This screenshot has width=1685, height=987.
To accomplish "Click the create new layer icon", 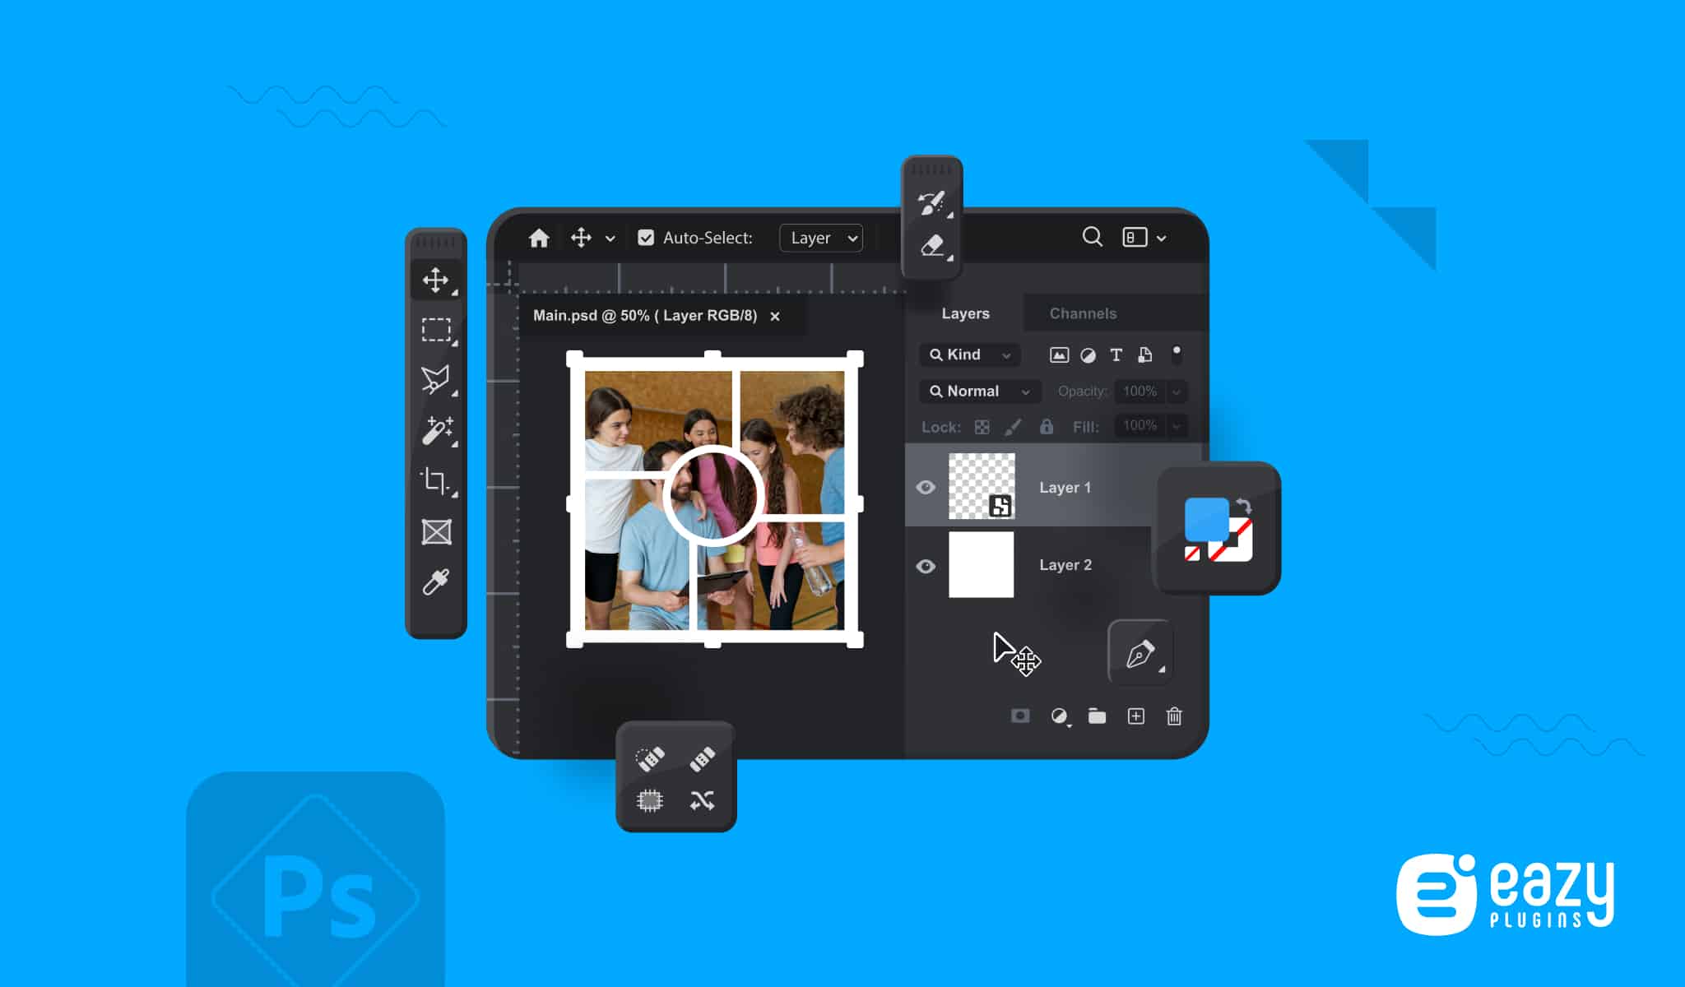I will (1135, 716).
